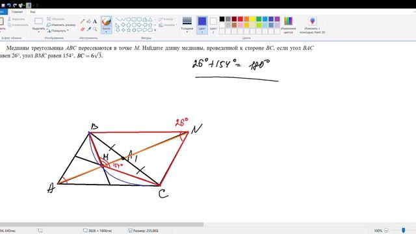416x234 pixels.
Task: Switch to the Вид ribbon tab
Action: (x=32, y=12)
